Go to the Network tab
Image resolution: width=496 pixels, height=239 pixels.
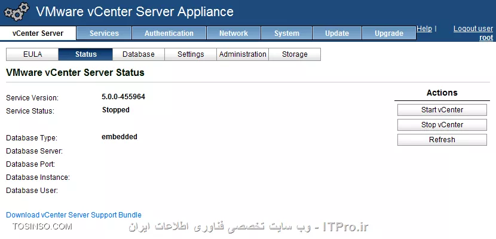point(234,33)
